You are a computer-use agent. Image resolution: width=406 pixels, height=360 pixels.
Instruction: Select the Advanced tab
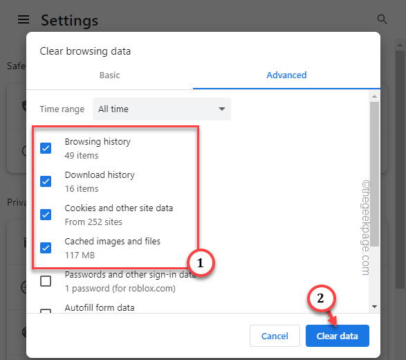coord(286,75)
